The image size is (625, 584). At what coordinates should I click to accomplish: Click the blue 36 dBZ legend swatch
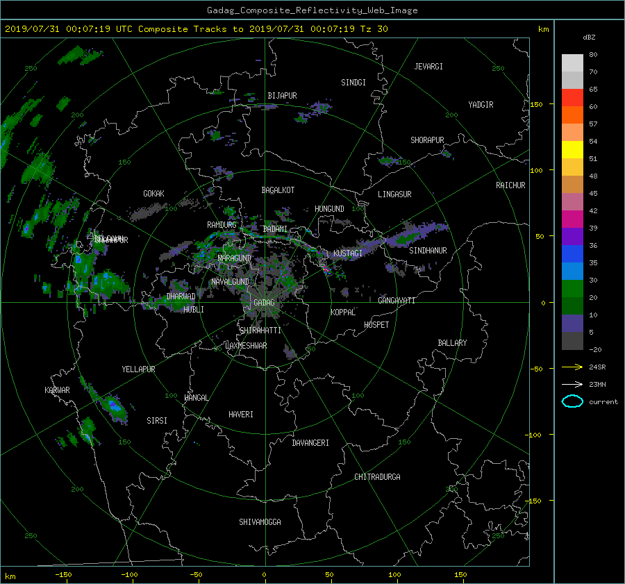pos(572,253)
